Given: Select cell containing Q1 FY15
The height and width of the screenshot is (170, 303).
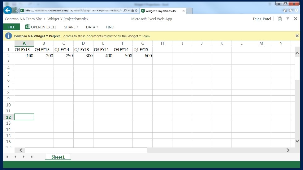Looking at the screenshot, I should pos(143,49).
